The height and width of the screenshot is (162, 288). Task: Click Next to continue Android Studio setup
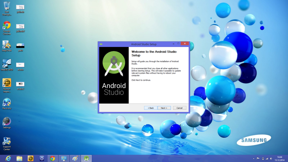coord(164,108)
